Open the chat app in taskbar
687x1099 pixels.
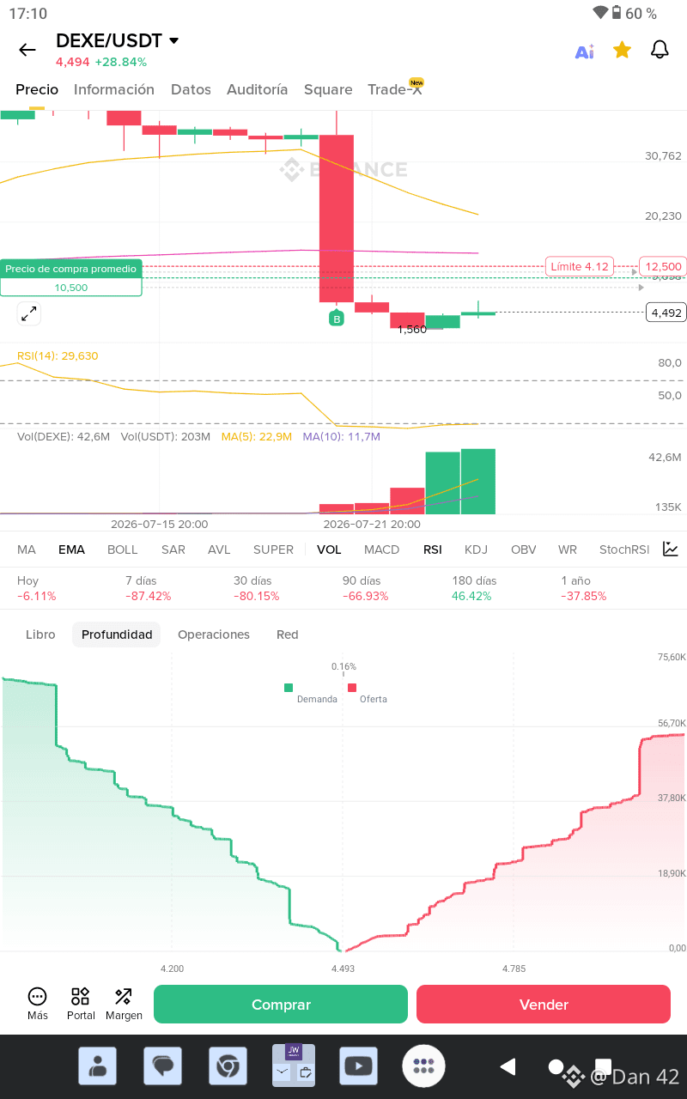click(x=162, y=1066)
